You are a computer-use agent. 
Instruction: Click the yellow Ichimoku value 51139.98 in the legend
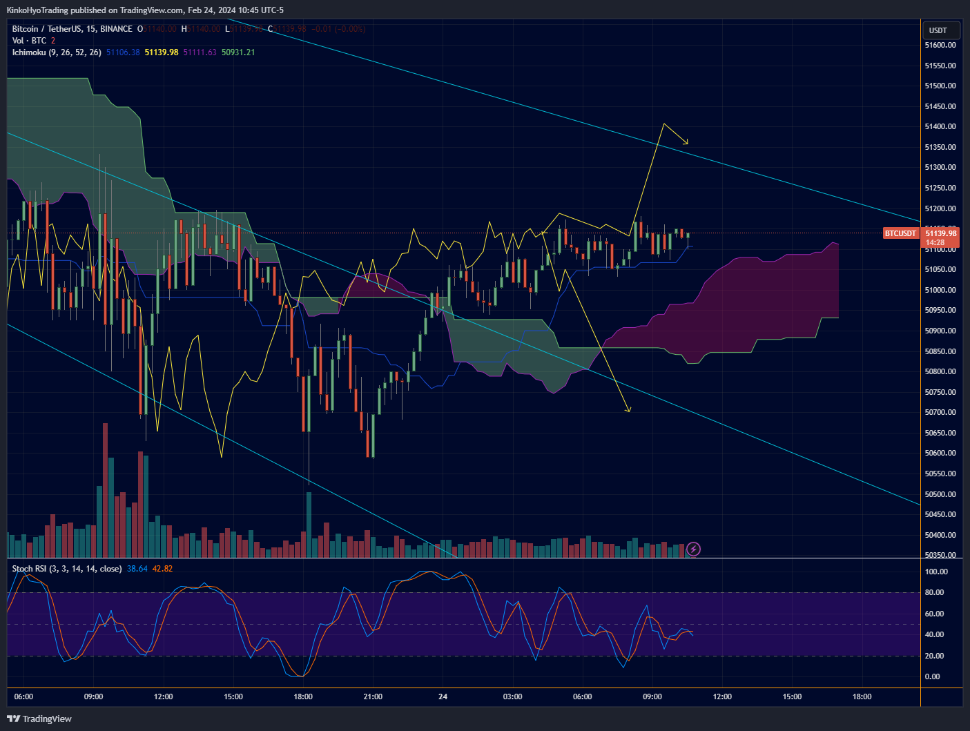162,52
